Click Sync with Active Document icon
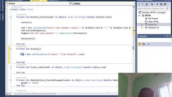 157,4
